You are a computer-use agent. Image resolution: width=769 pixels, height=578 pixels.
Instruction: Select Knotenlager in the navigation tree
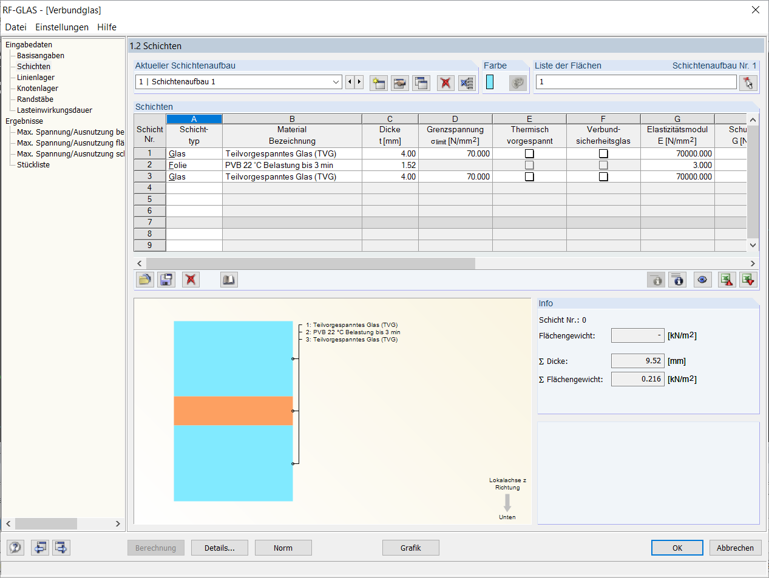tap(38, 89)
